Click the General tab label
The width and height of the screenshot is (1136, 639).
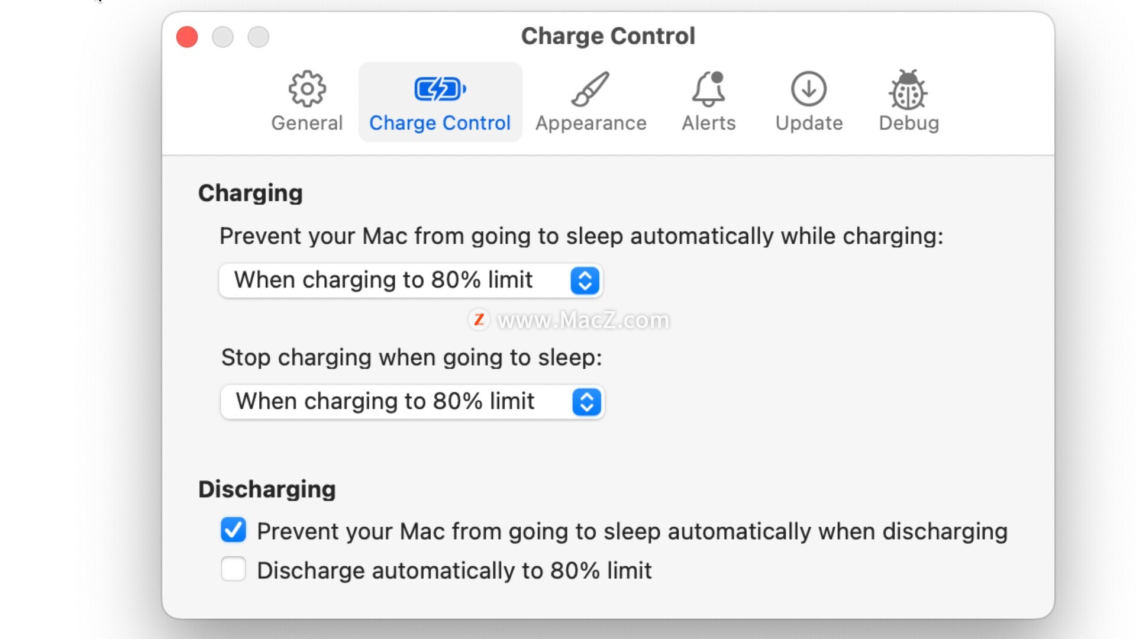tap(306, 123)
